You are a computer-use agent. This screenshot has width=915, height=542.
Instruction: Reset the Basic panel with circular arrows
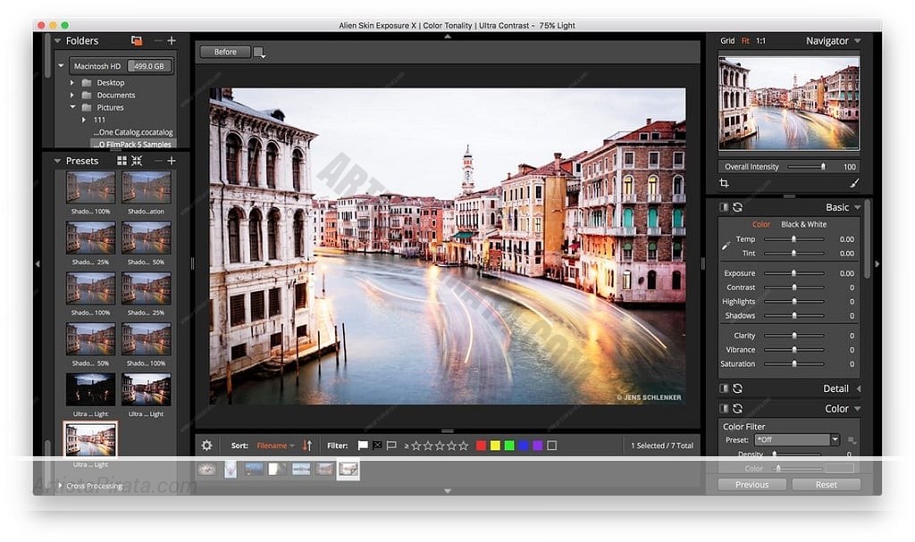tap(737, 207)
